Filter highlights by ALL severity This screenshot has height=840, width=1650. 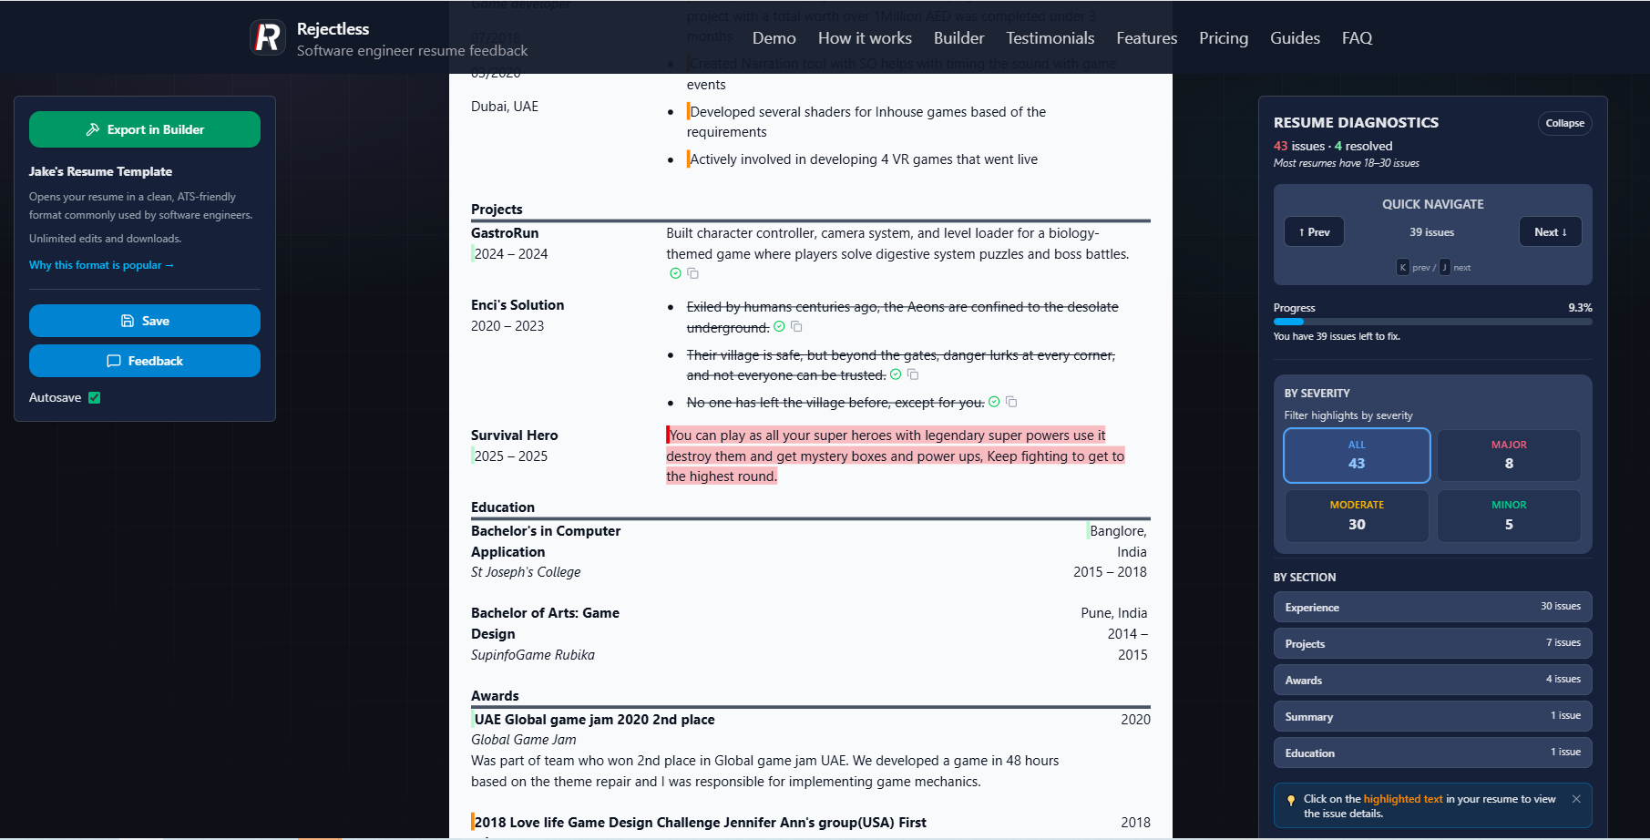[x=1357, y=455]
